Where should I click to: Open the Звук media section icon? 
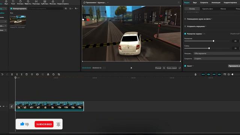pyautogui.click(x=6, y=2)
